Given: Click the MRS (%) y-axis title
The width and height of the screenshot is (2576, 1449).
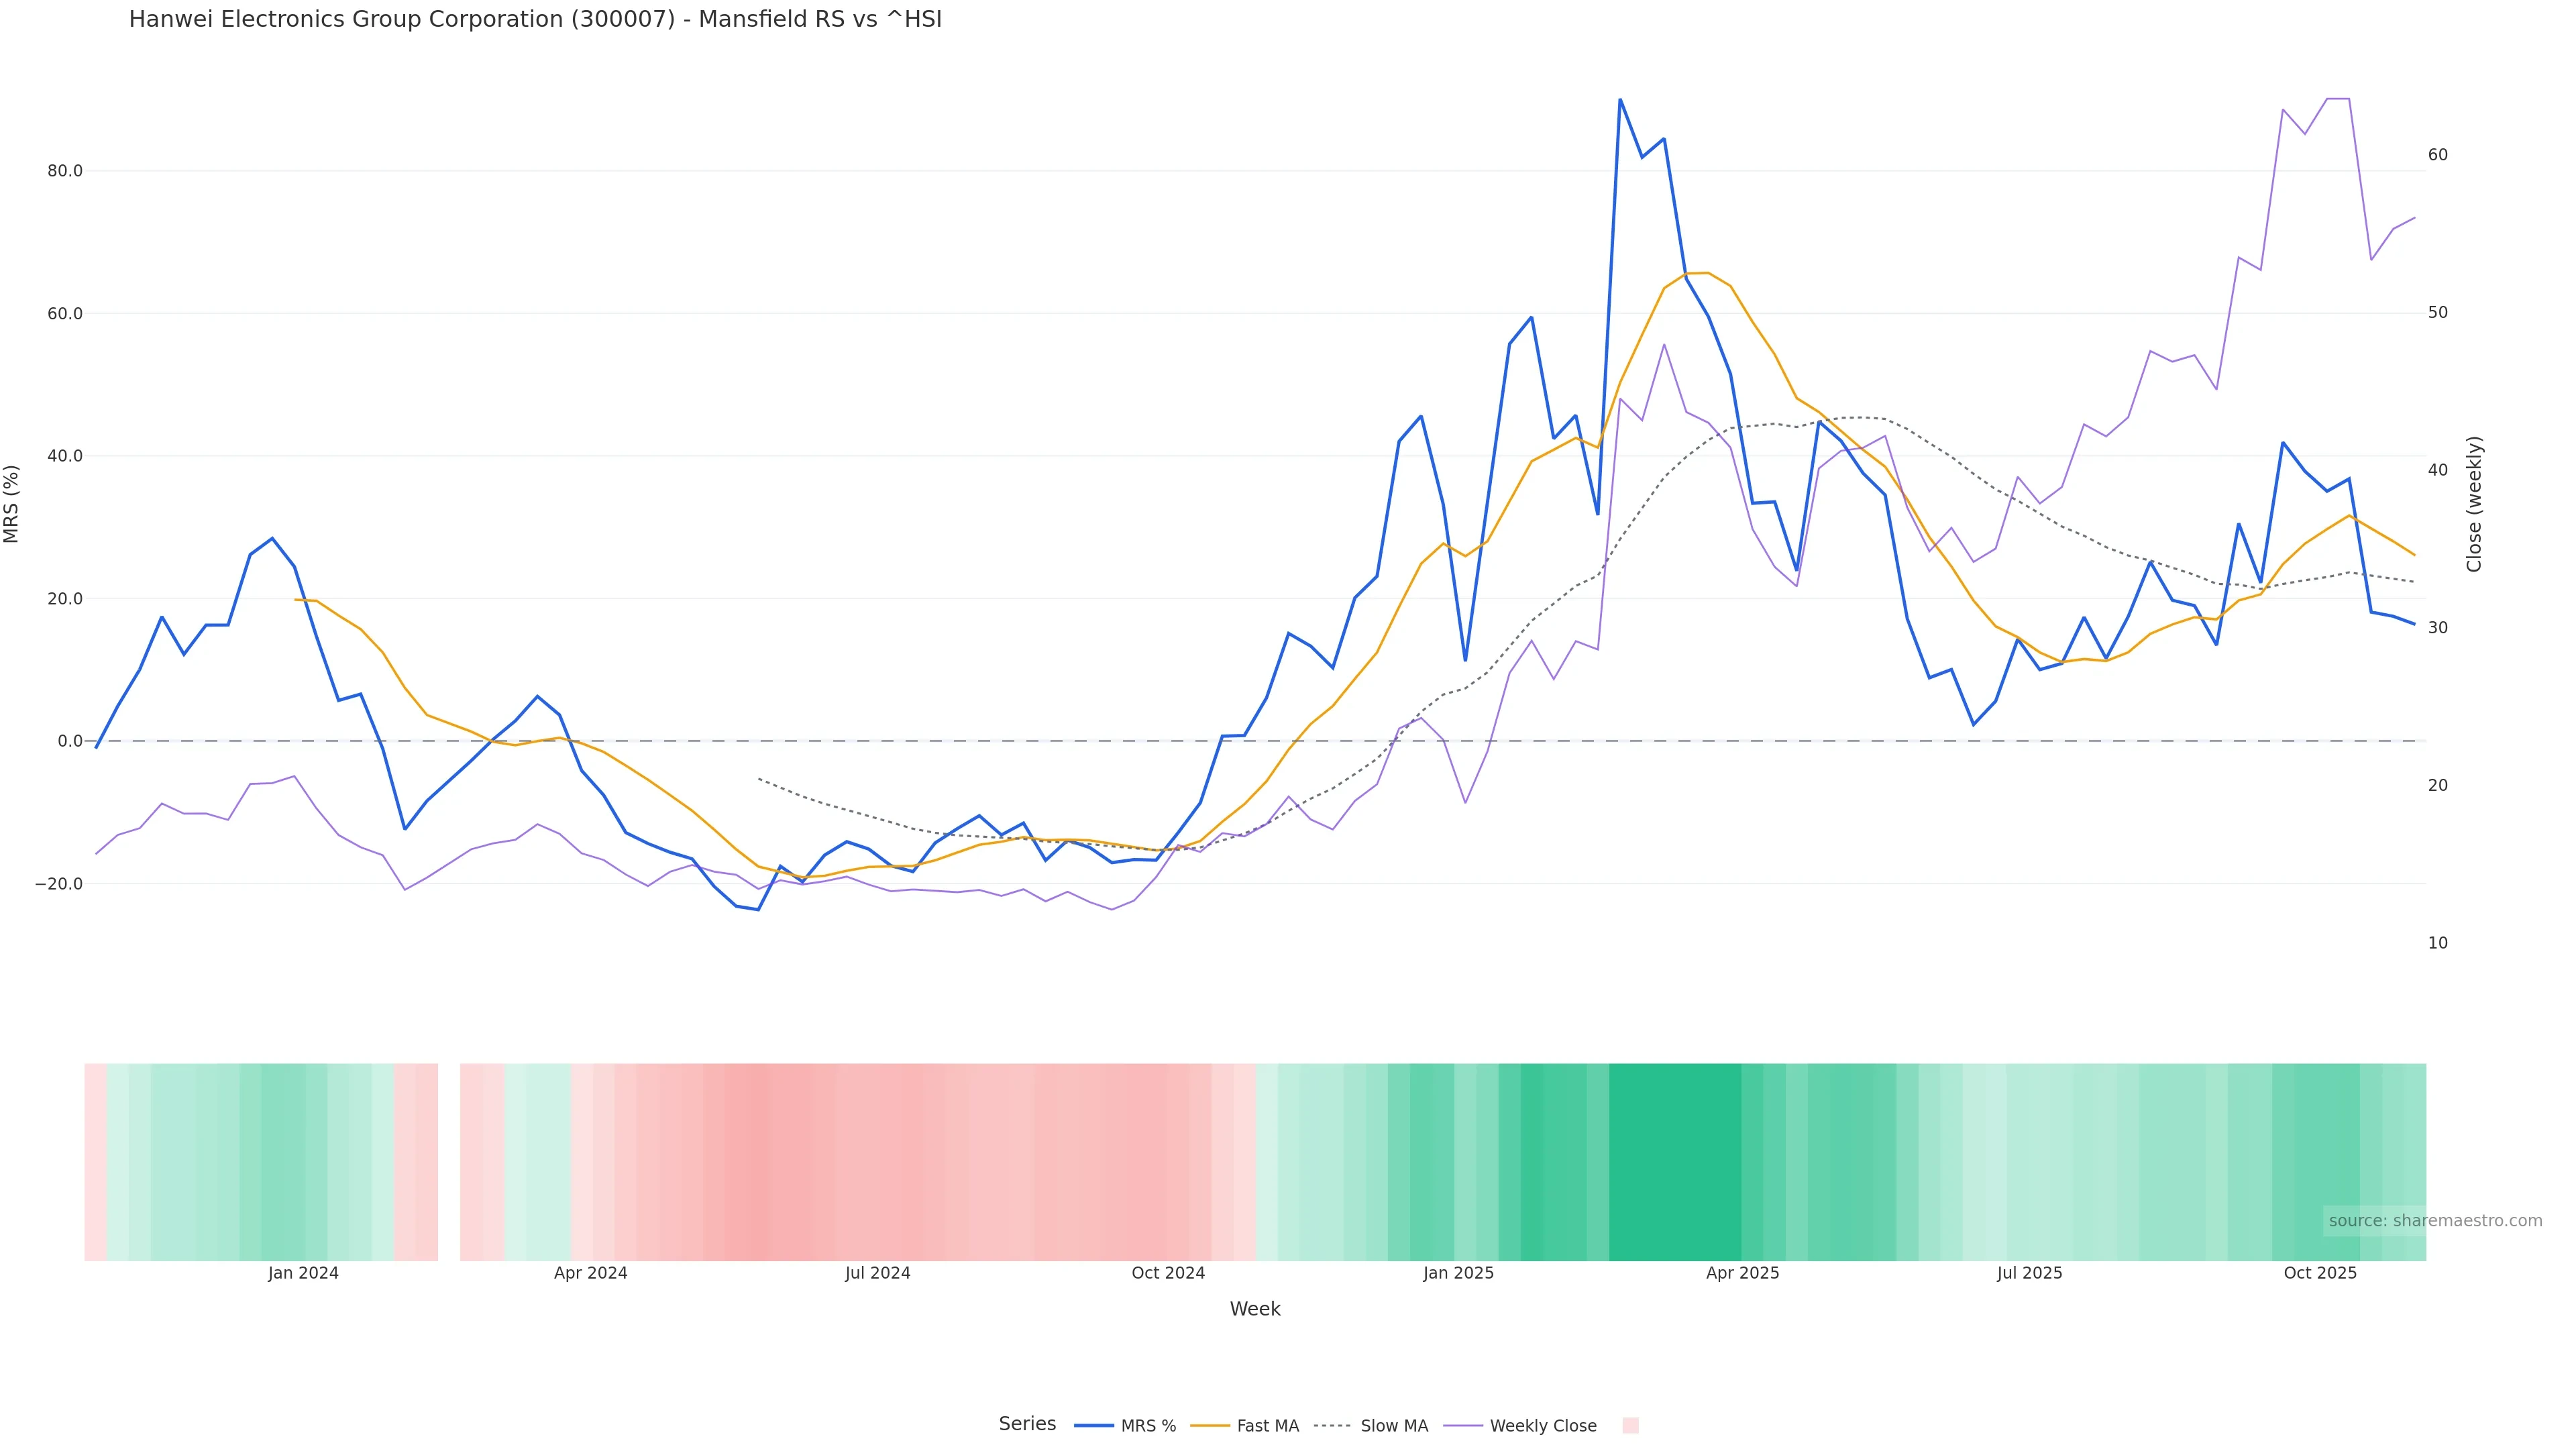Looking at the screenshot, I should coord(12,504).
